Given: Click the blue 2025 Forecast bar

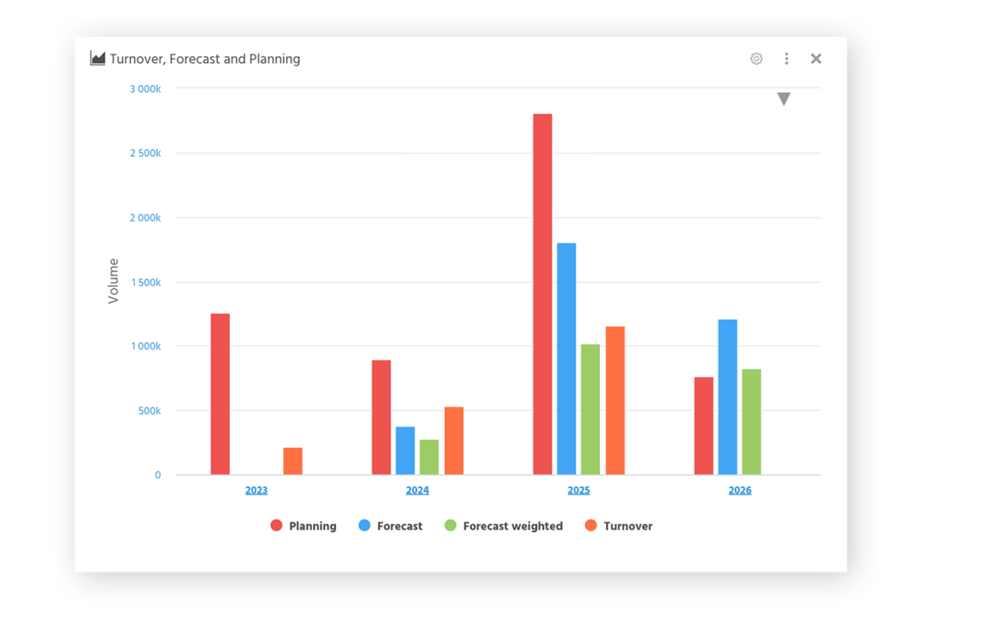Looking at the screenshot, I should [567, 359].
